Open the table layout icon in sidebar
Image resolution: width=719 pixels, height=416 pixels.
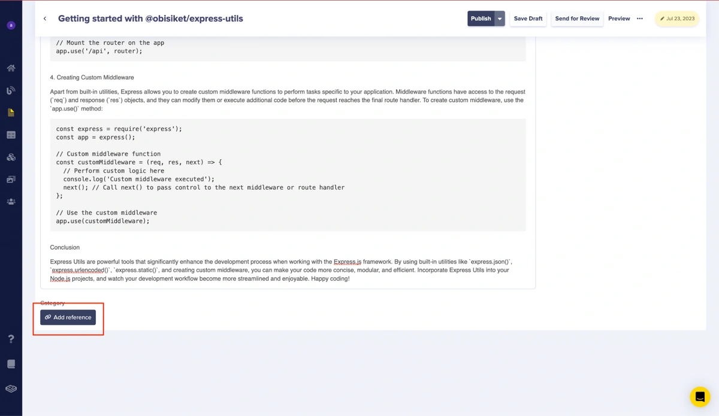point(11,135)
